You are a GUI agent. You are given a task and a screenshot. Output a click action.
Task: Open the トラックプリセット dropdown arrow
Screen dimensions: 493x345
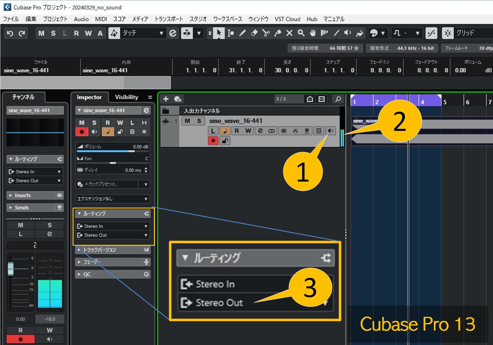pos(146,184)
